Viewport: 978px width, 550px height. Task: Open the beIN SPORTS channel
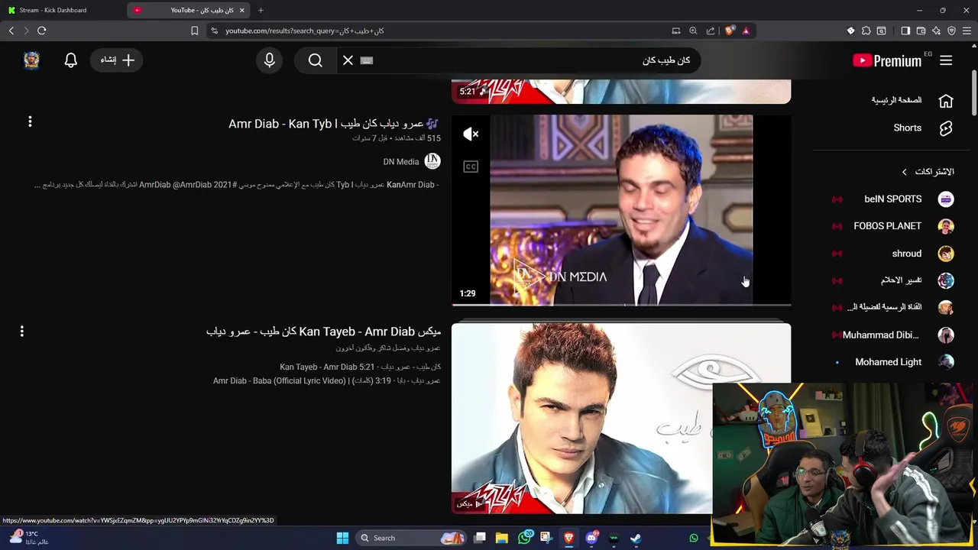(892, 199)
